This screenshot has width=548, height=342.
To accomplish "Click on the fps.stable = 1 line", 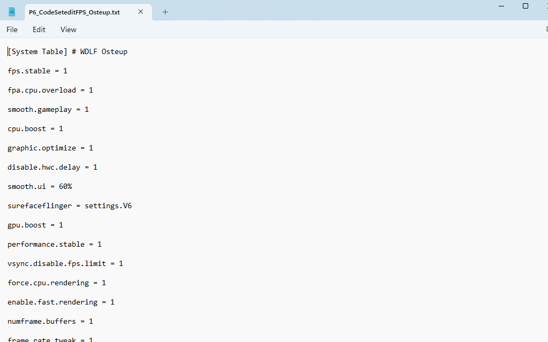I will pos(37,71).
